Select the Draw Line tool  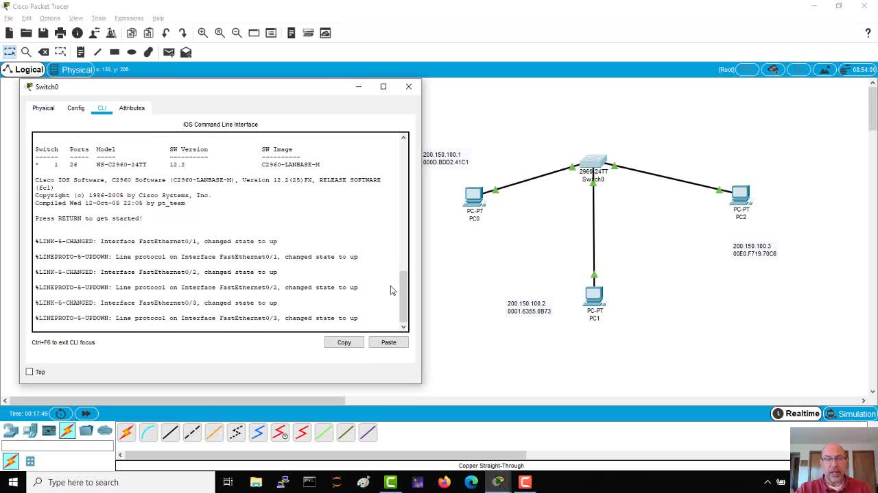point(97,52)
